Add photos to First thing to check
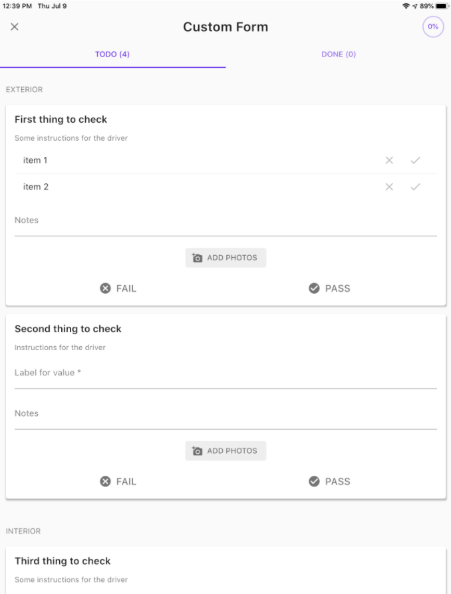This screenshot has height=594, width=451. 225,258
